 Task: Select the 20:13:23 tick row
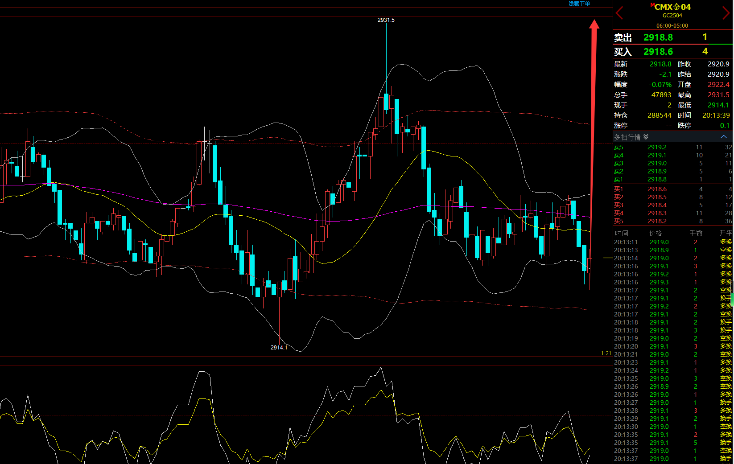click(x=673, y=362)
